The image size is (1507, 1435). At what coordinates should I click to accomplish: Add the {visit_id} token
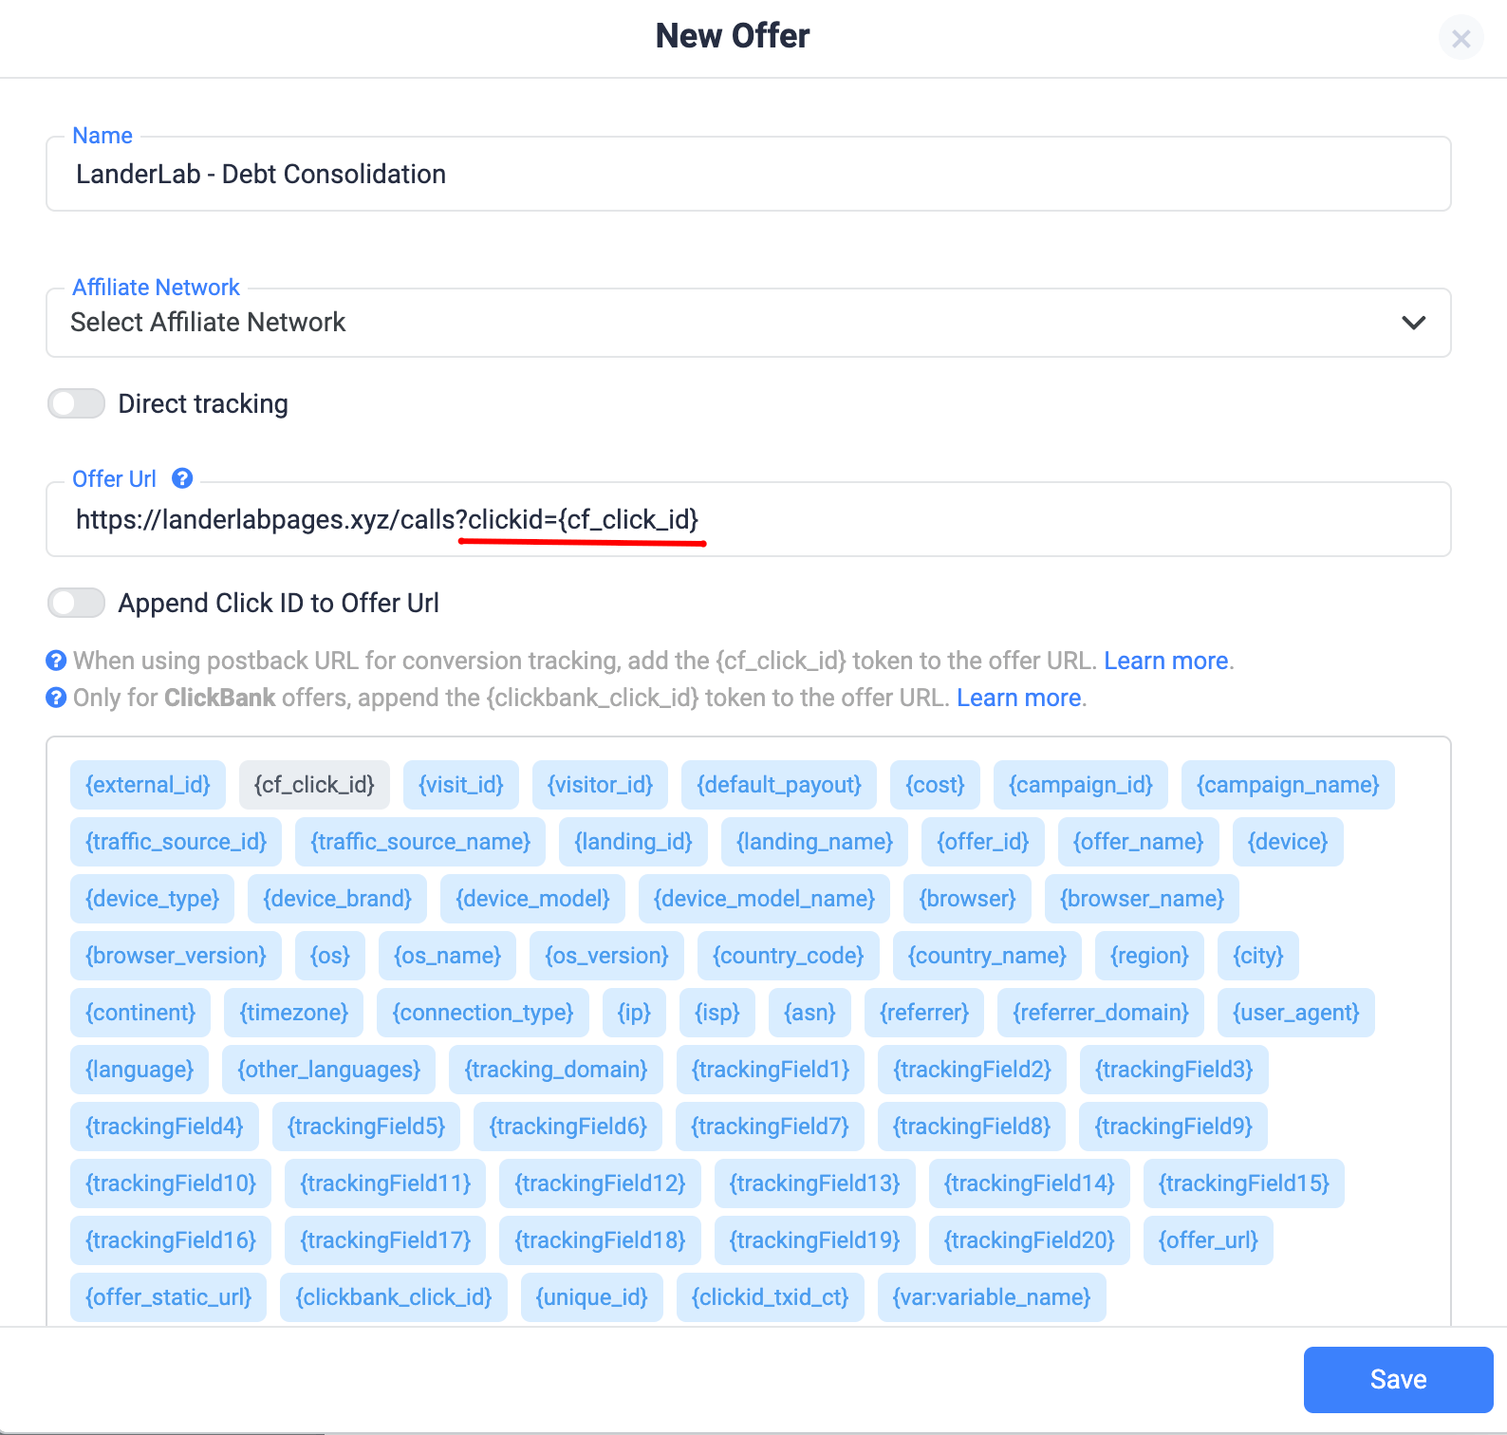[x=461, y=785]
